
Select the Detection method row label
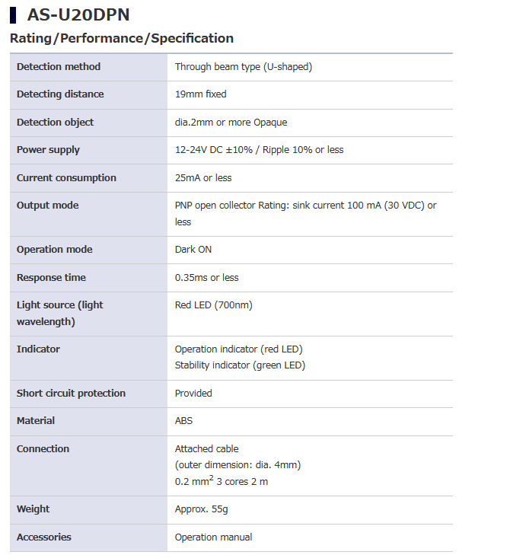[59, 67]
